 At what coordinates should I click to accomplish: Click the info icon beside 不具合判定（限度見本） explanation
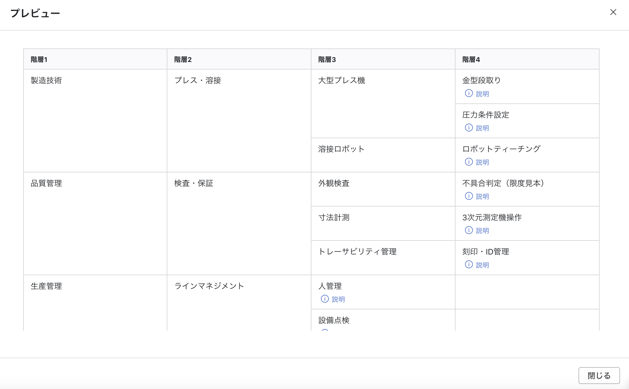469,196
